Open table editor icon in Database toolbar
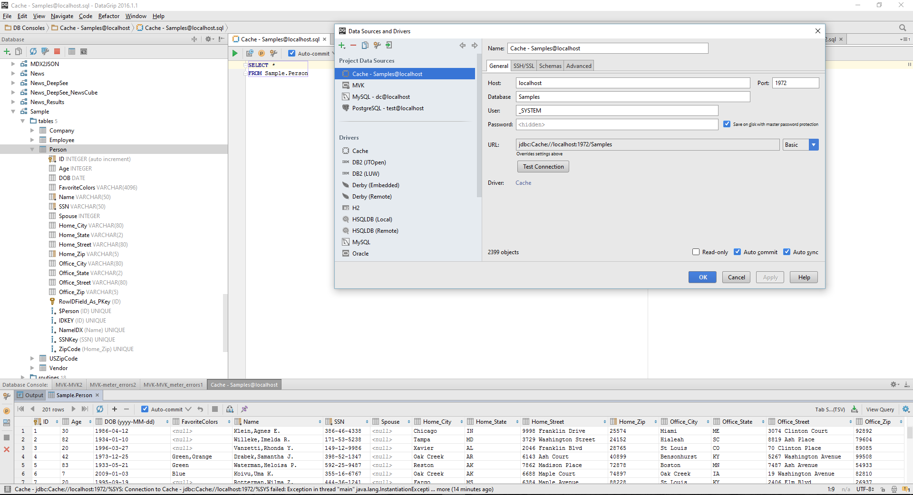This screenshot has width=913, height=495. click(x=72, y=51)
